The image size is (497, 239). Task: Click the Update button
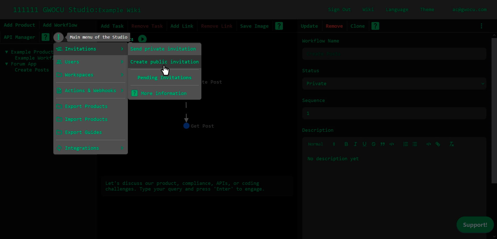pyautogui.click(x=309, y=26)
